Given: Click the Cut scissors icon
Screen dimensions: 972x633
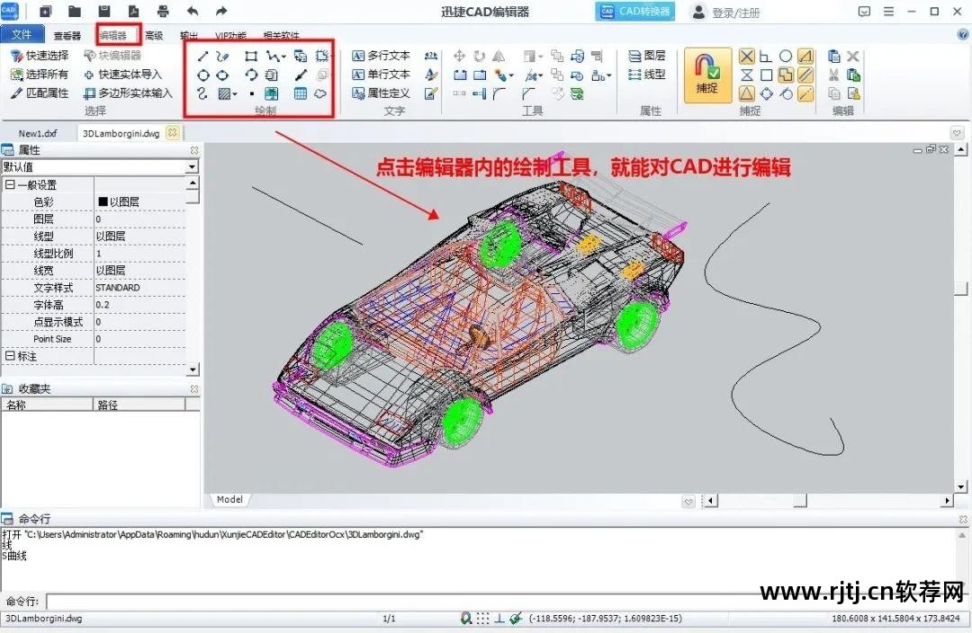Looking at the screenshot, I should 833,76.
